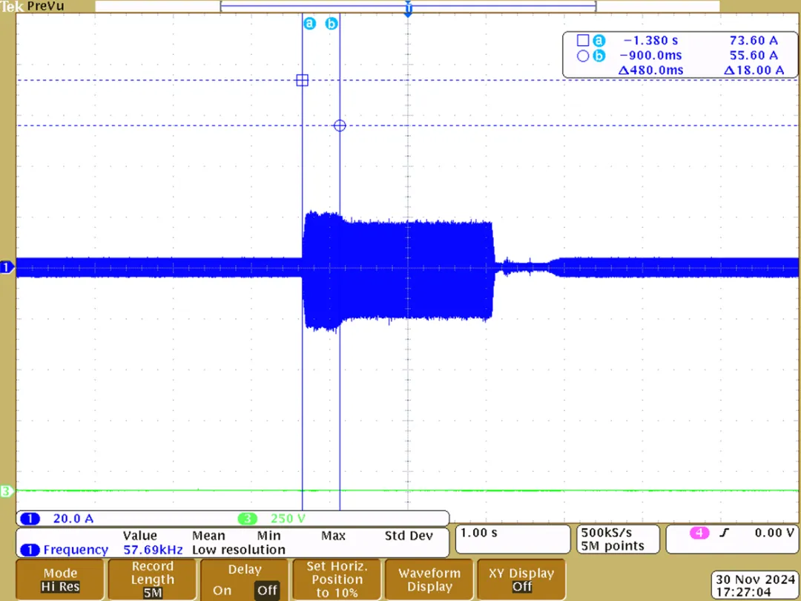Click the square cursor a crosshair marker
Image resolution: width=801 pixels, height=601 pixels.
(302, 80)
